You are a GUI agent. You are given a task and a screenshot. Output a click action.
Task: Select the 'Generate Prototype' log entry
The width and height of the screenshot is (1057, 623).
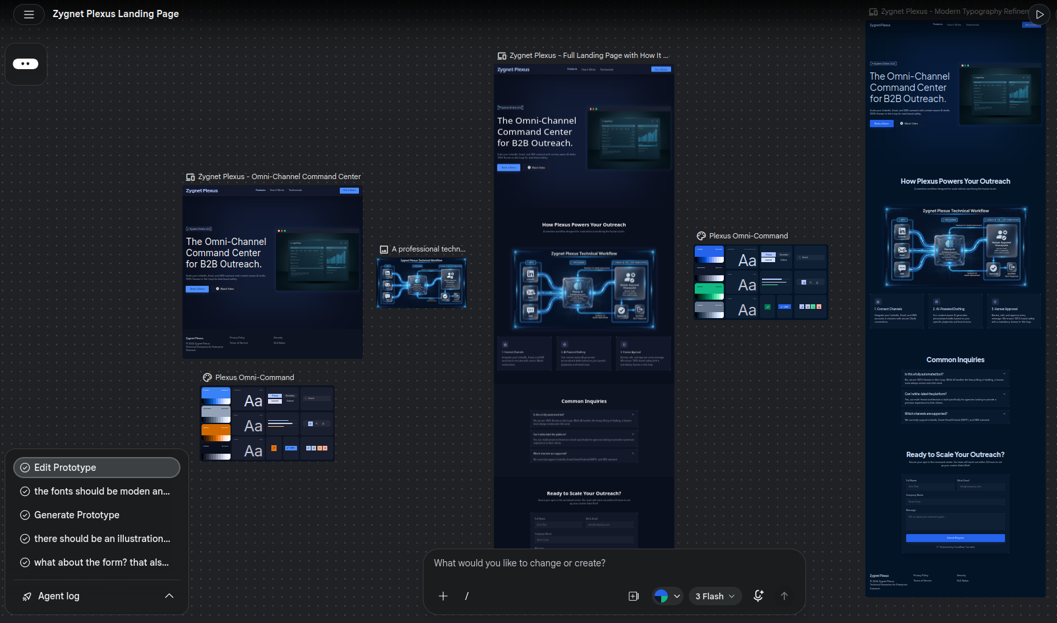click(97, 515)
